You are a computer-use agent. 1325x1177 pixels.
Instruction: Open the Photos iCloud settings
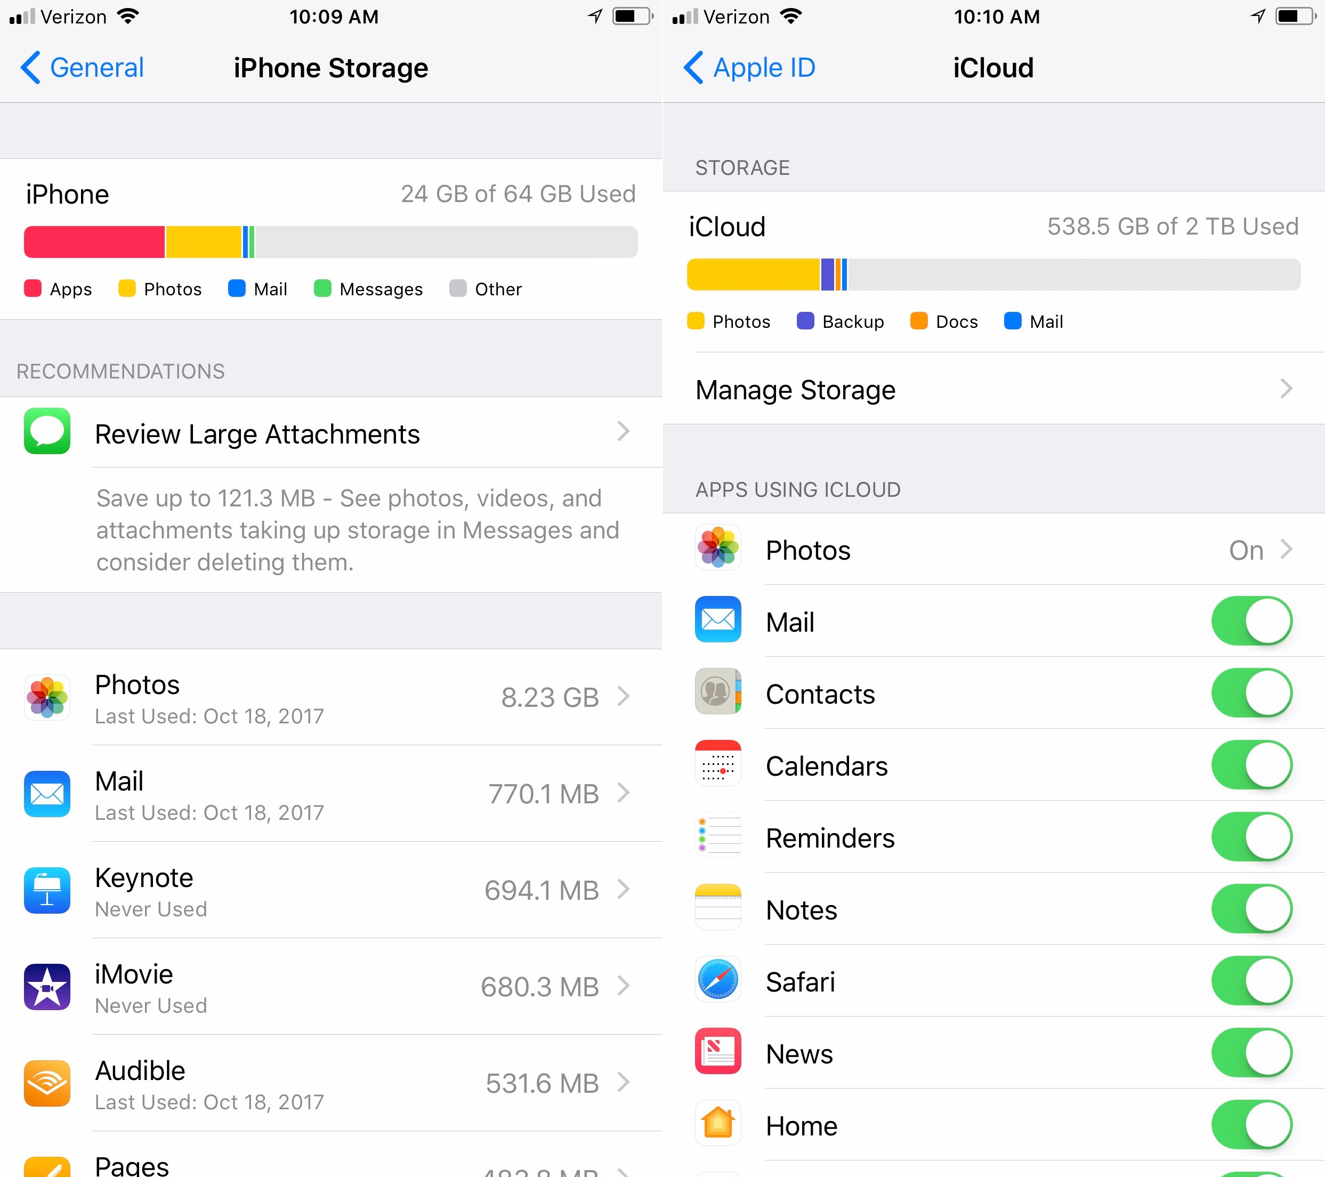coord(993,550)
